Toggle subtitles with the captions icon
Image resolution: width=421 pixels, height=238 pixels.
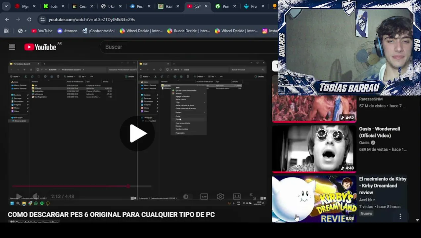click(x=204, y=196)
